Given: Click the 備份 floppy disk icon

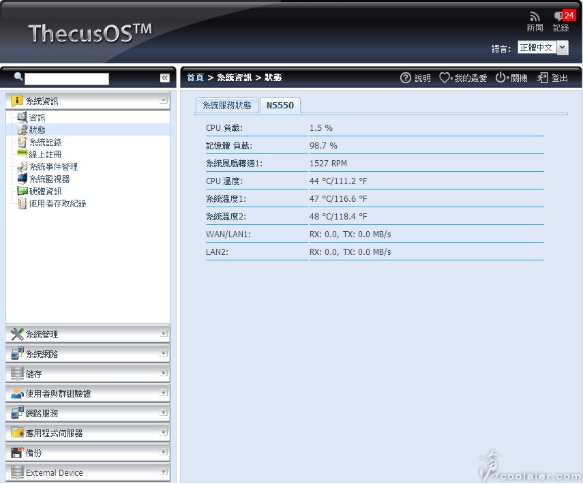Looking at the screenshot, I should 17,453.
